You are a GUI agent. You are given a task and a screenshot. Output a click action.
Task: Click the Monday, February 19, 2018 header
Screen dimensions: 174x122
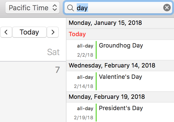pos(107,97)
